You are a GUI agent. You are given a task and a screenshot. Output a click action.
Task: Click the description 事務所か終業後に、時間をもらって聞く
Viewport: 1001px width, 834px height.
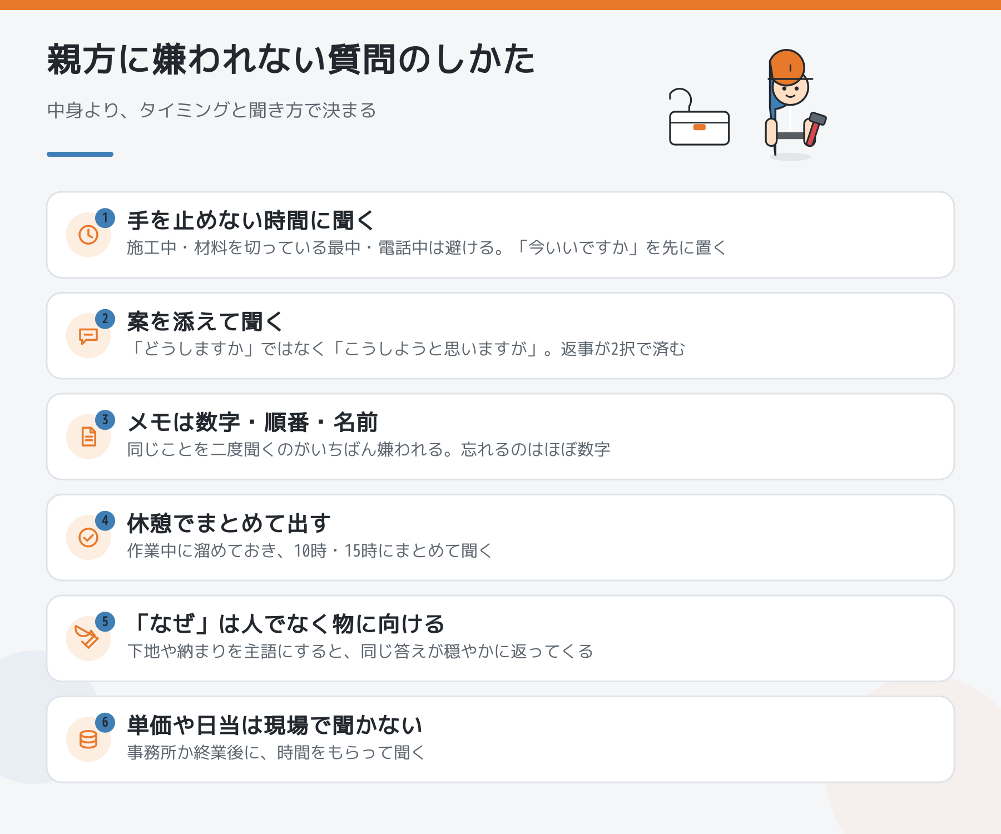click(x=276, y=753)
